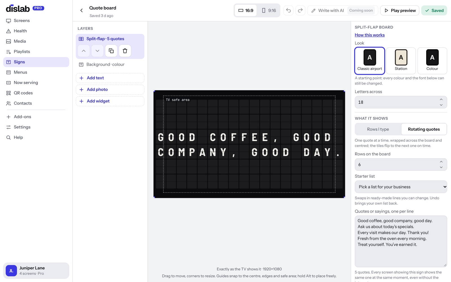451x282 pixels.
Task: Click the Play preview button
Action: point(400,10)
